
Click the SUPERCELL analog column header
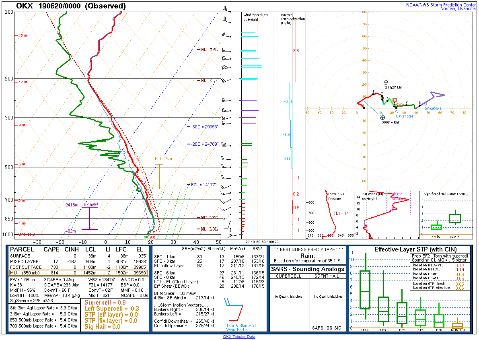pos(288,276)
